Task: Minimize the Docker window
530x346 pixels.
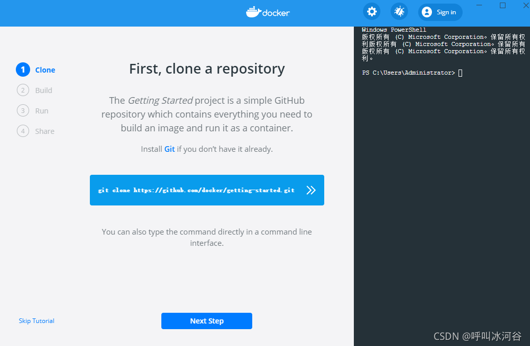Action: (x=479, y=5)
